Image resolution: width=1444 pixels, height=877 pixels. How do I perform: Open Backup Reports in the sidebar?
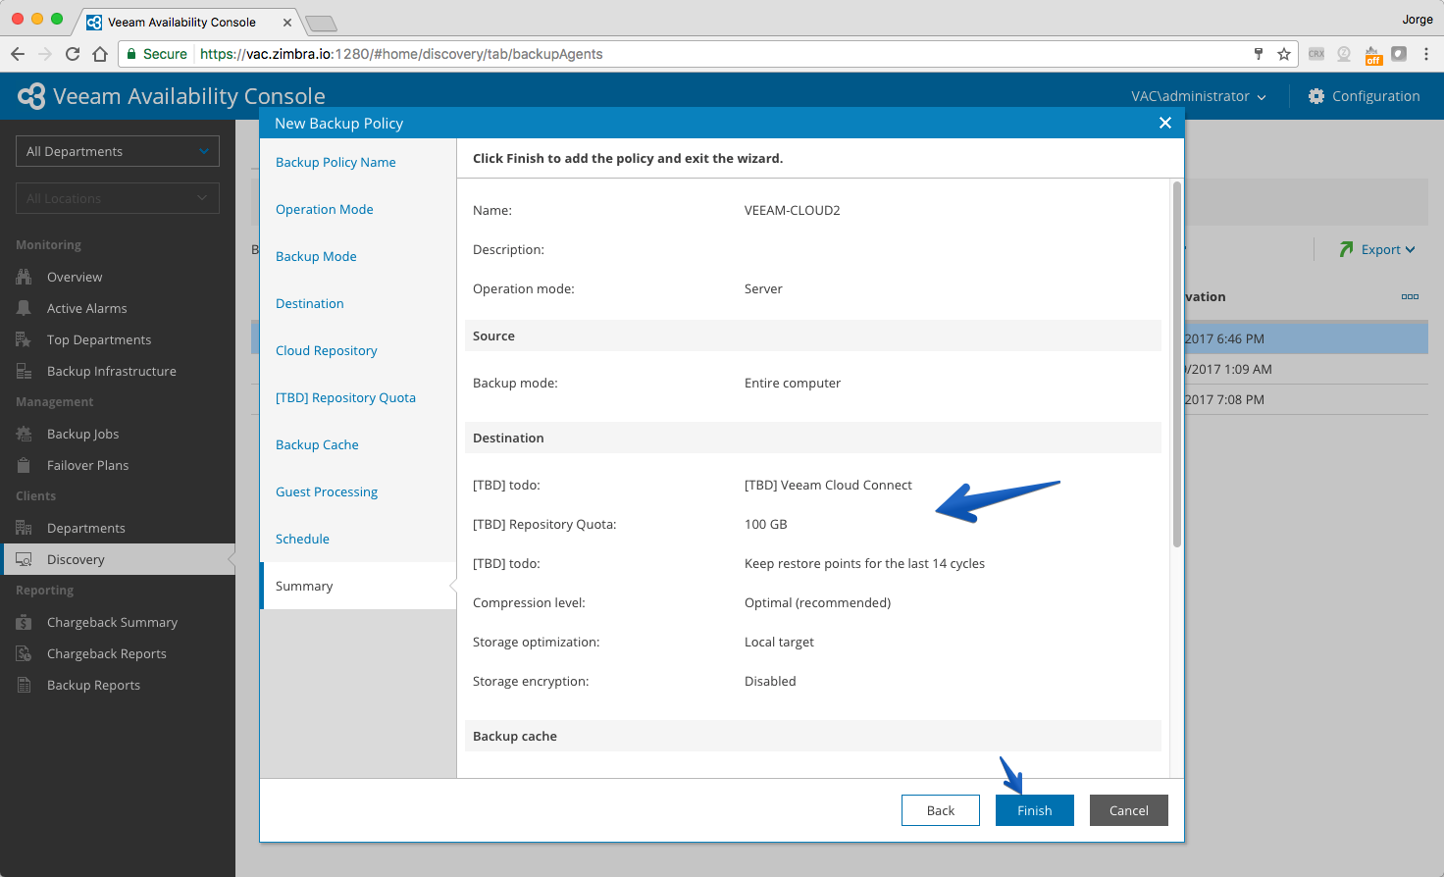[x=93, y=685]
